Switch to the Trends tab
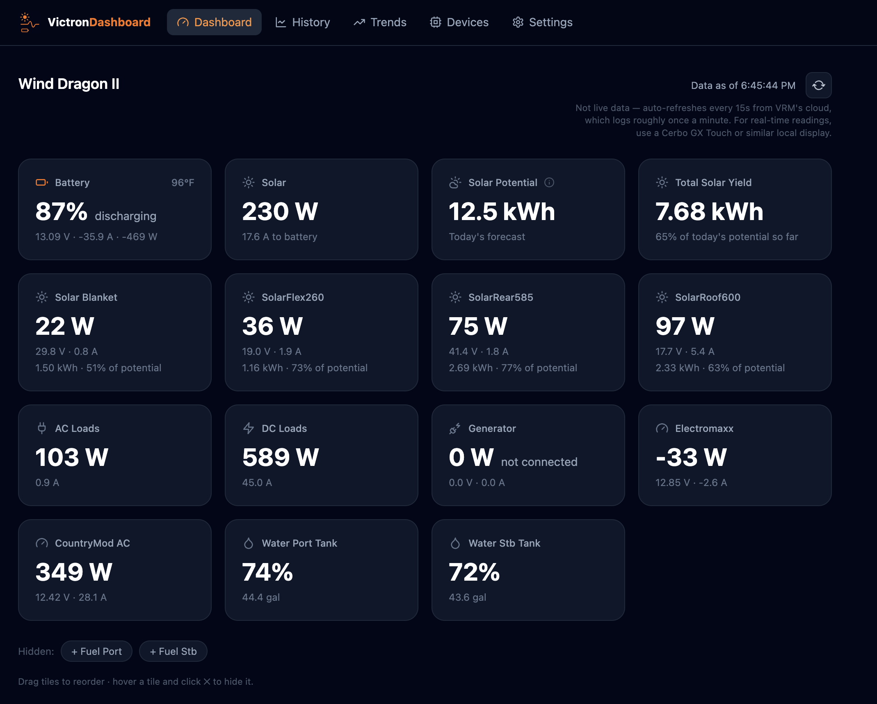This screenshot has height=704, width=877. [380, 22]
